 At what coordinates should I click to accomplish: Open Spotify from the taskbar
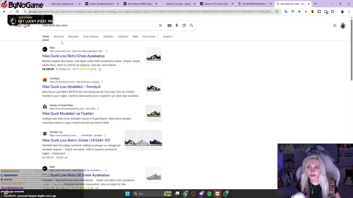click(x=209, y=194)
